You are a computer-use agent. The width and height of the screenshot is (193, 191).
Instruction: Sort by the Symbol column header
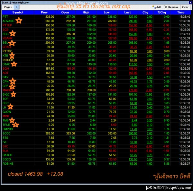click(x=18, y=13)
